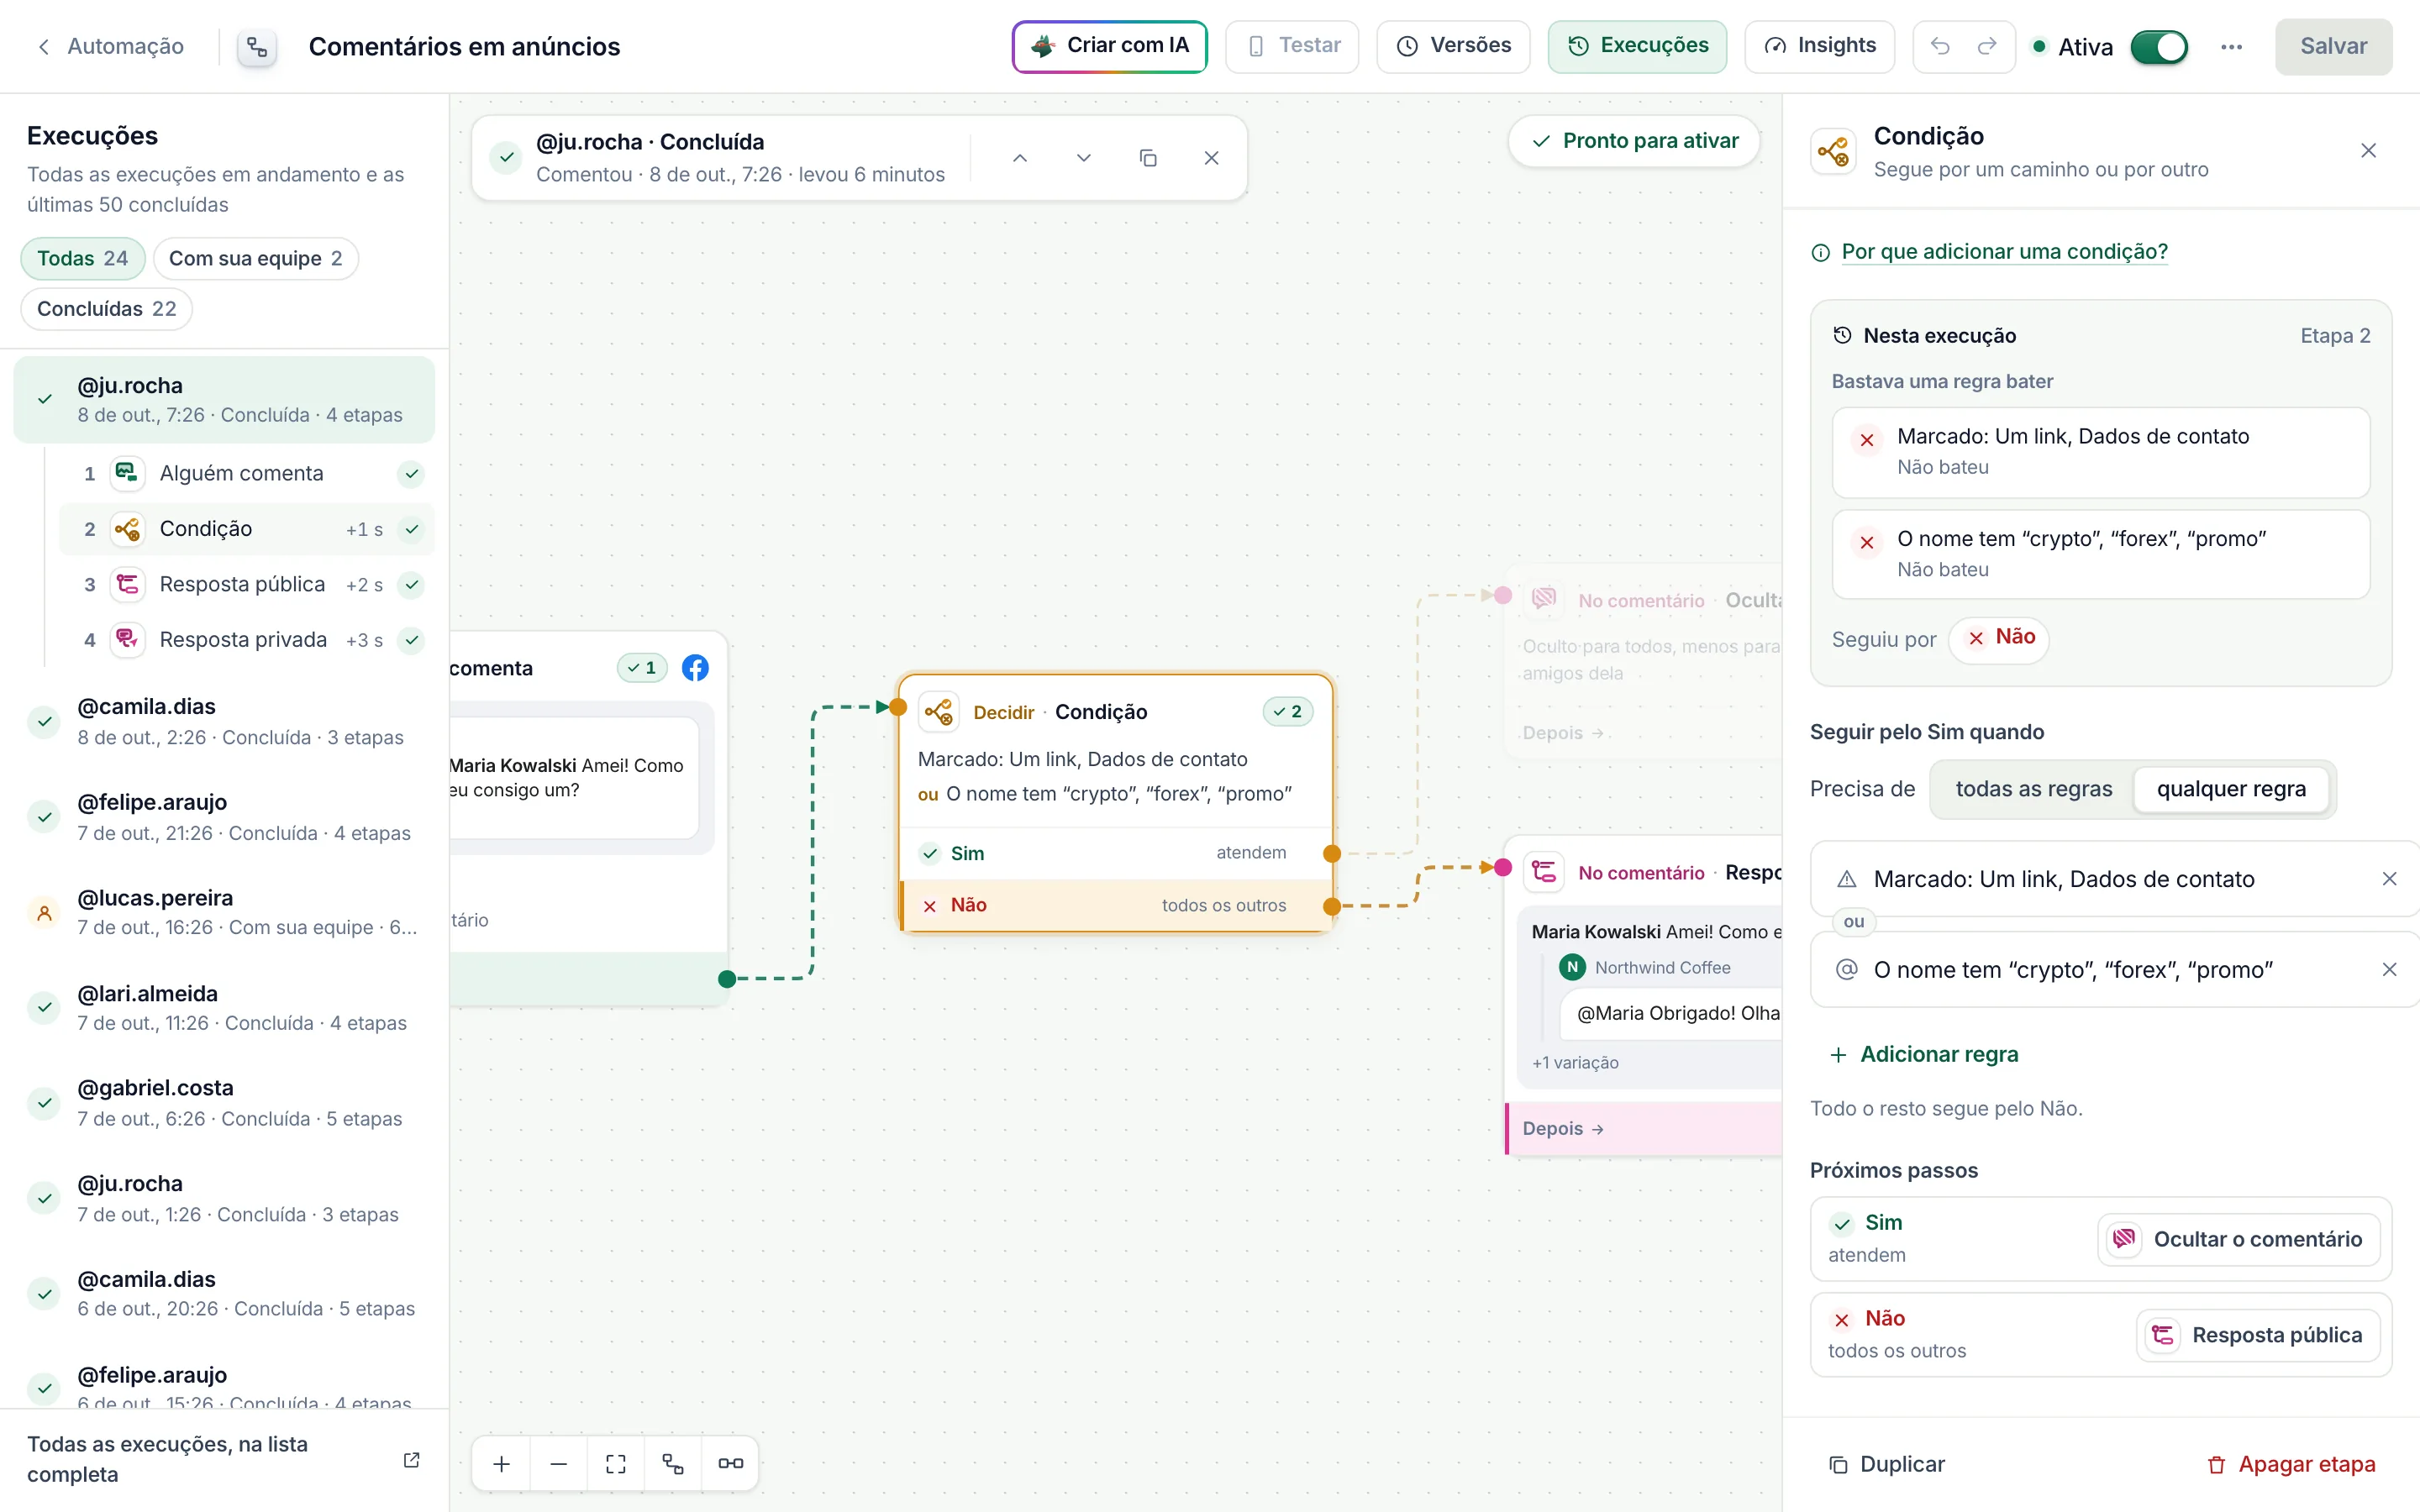Filter executions by Todas 24
The height and width of the screenshot is (1512, 2420).
(x=83, y=258)
